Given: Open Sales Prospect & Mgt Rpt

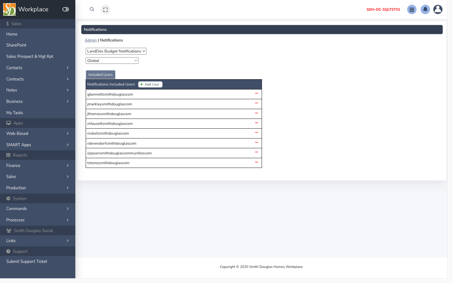Looking at the screenshot, I should click(x=38, y=57).
